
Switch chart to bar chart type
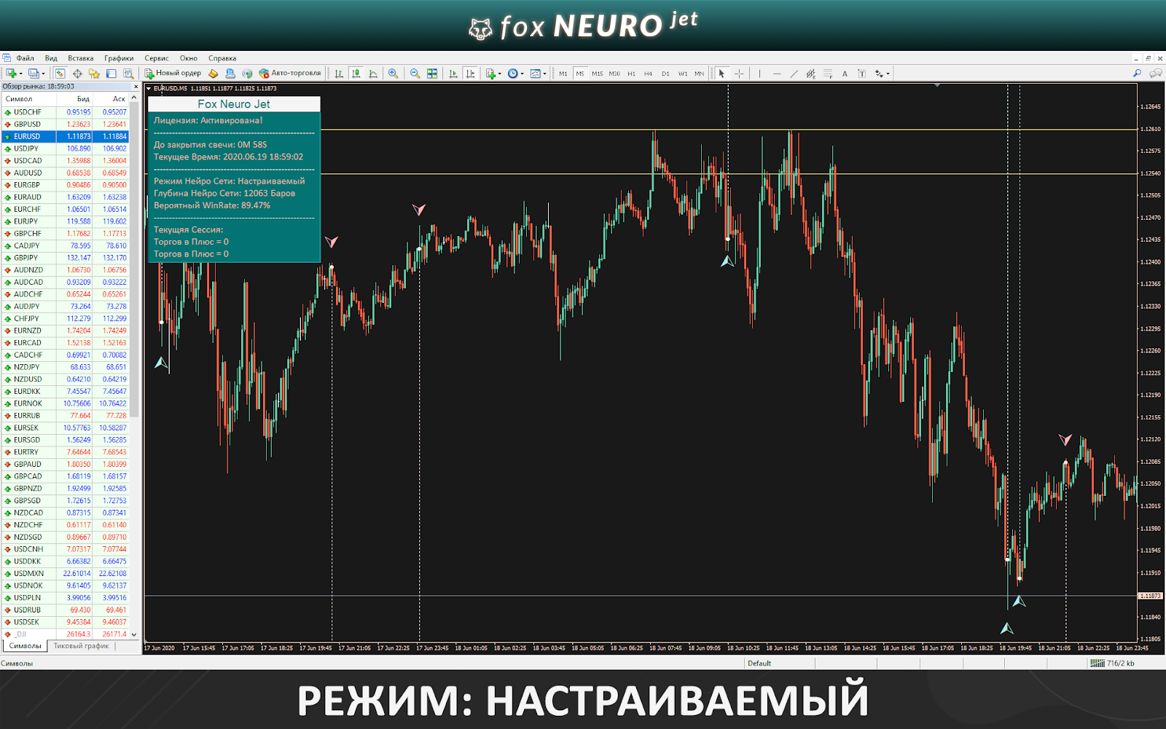pos(339,74)
